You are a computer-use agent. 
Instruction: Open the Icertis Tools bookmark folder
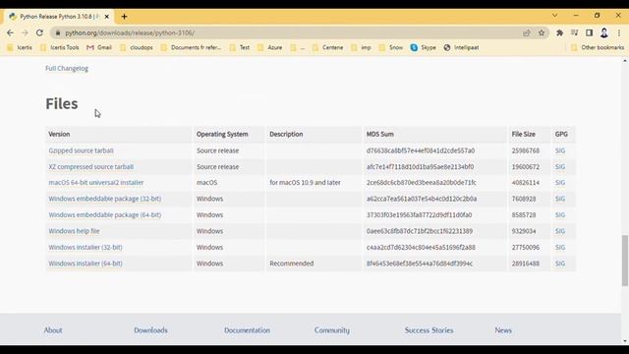pos(59,47)
